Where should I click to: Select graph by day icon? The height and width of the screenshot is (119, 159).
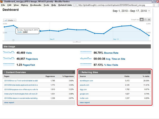pyautogui.click(x=142, y=20)
